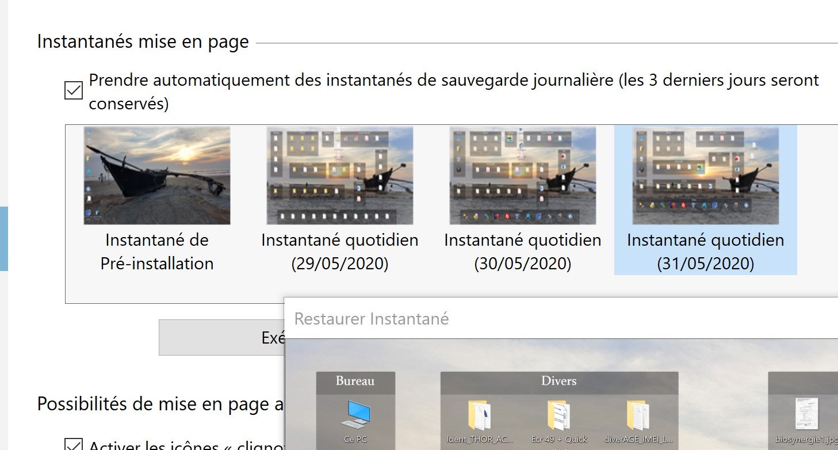
Task: Click label Instantané quotidien (29/05/2020)
Action: (x=340, y=251)
